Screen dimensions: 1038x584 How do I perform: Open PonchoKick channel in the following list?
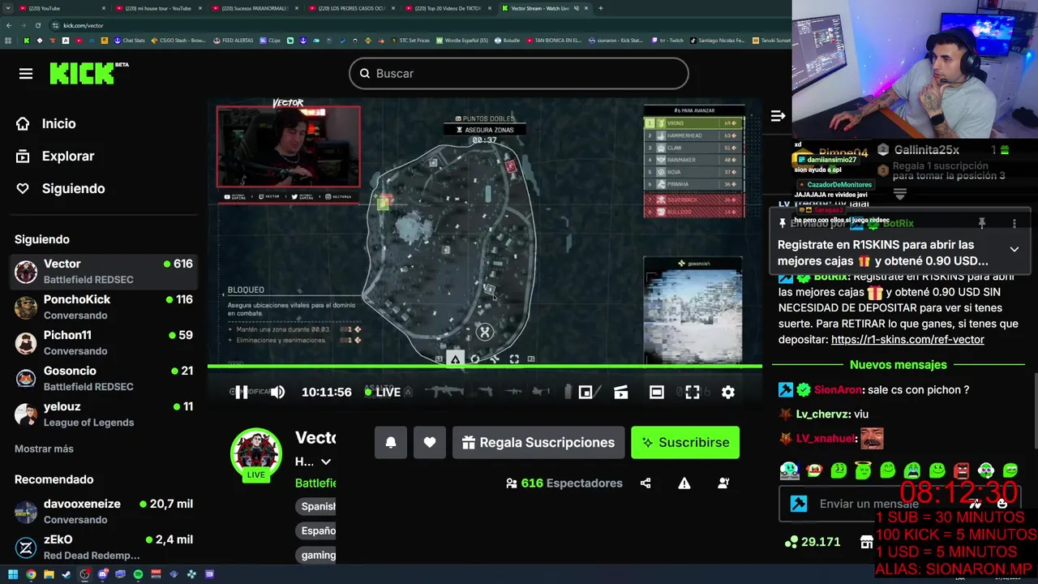(104, 307)
